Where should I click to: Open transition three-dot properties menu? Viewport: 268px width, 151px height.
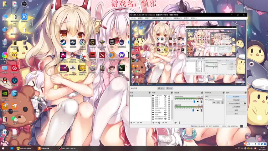click(222, 103)
